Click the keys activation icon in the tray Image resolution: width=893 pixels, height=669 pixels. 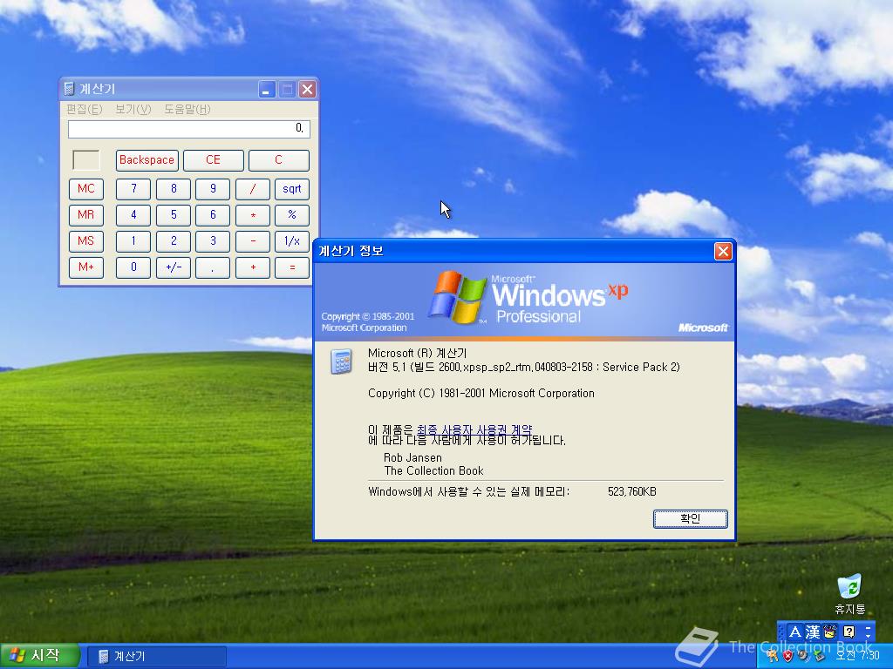pyautogui.click(x=773, y=656)
